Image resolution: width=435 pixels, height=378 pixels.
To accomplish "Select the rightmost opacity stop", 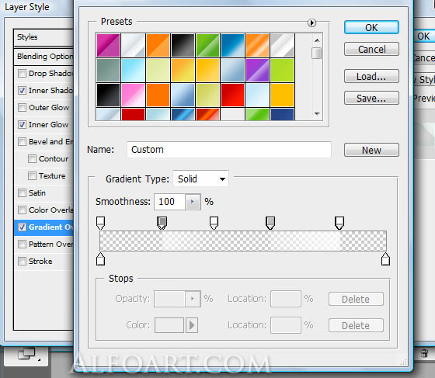I will [x=339, y=223].
